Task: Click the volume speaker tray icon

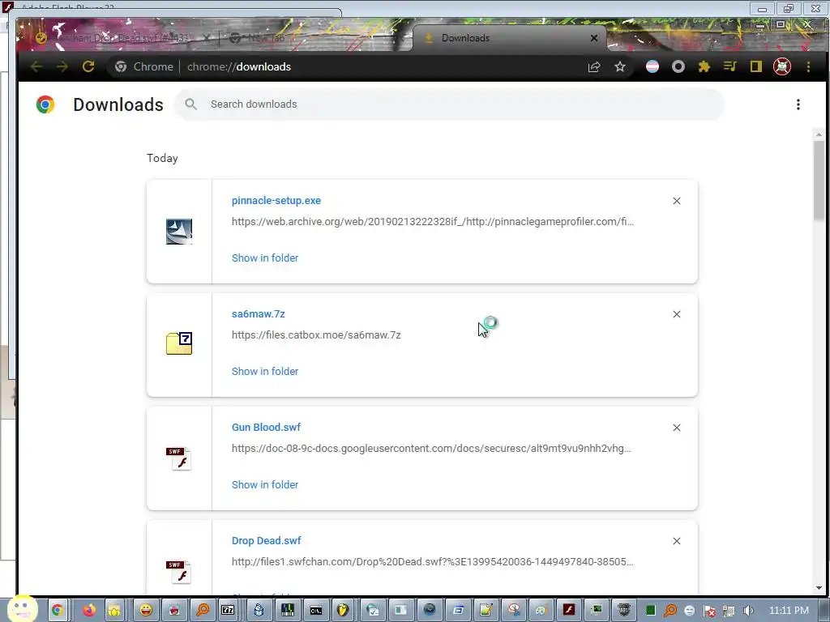Action: 748,611
